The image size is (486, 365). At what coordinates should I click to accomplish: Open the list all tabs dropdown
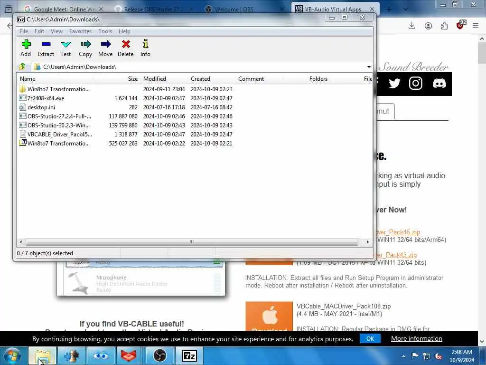406,9
